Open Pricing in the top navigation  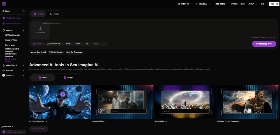[x=234, y=4]
